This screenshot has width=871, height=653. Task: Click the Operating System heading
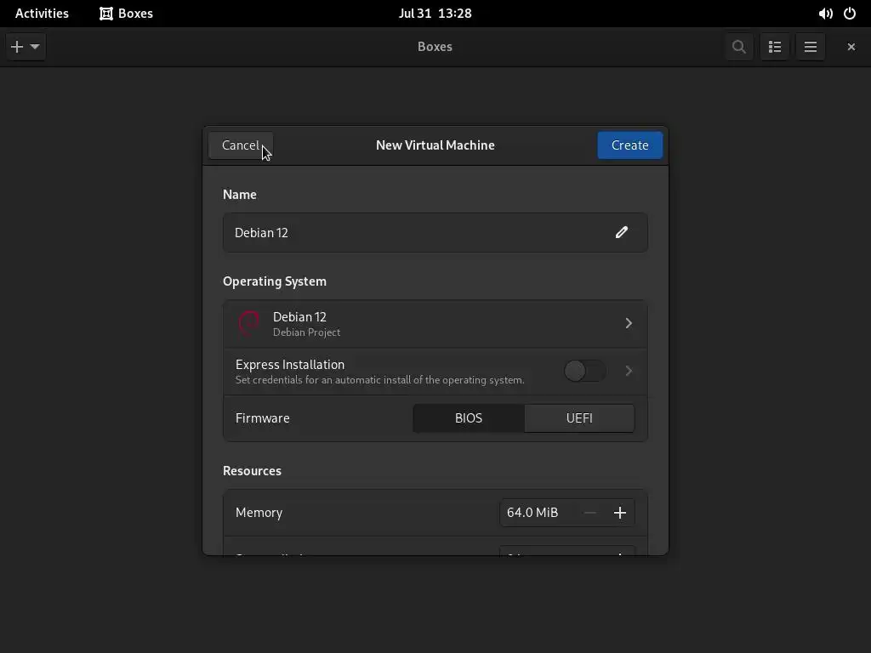click(x=275, y=281)
